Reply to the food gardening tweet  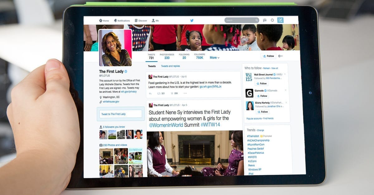coord(150,93)
